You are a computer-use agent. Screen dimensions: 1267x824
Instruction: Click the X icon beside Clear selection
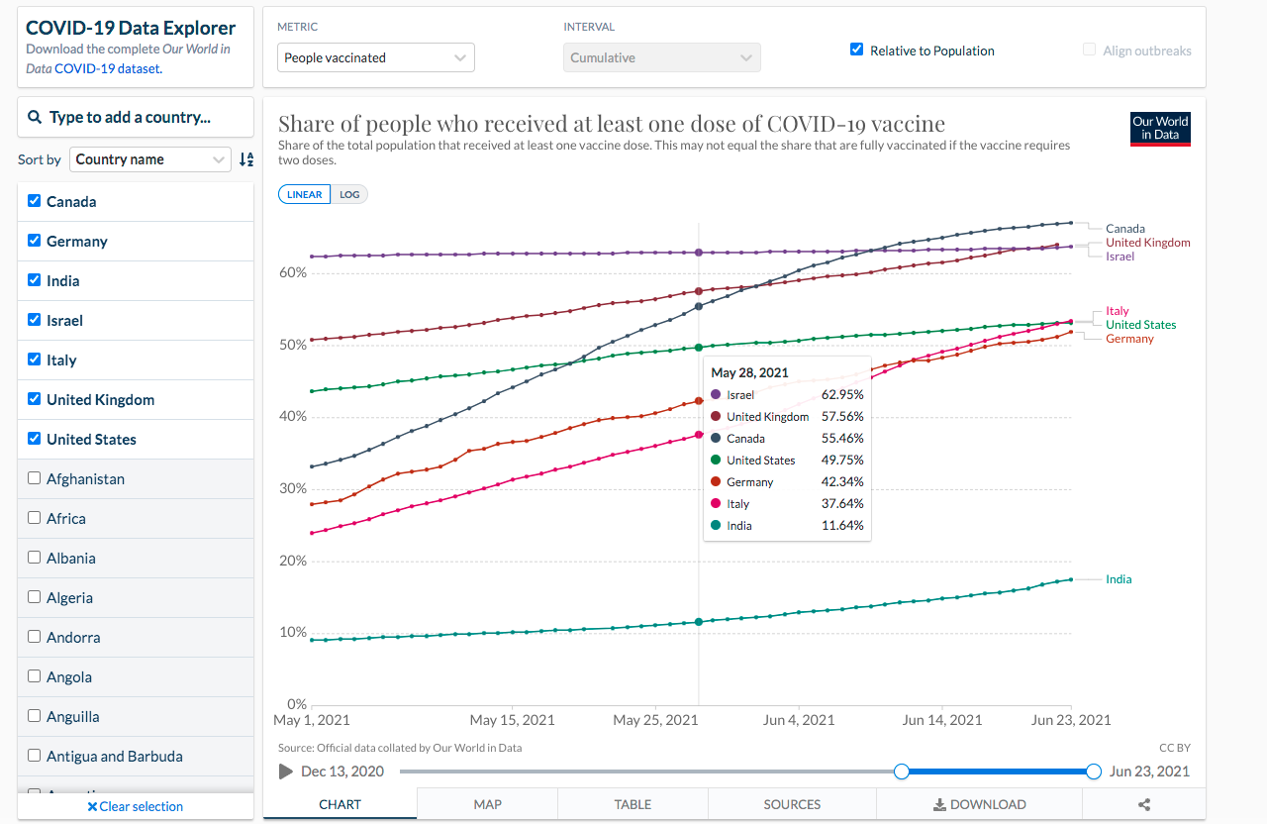click(x=92, y=807)
